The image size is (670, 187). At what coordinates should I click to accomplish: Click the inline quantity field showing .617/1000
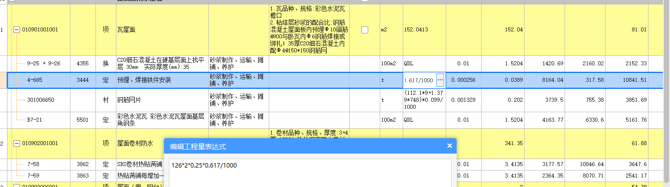pos(419,80)
